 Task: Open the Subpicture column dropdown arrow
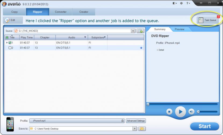(105, 37)
